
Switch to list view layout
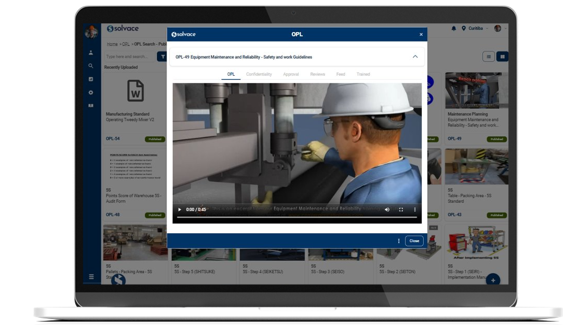tap(489, 56)
